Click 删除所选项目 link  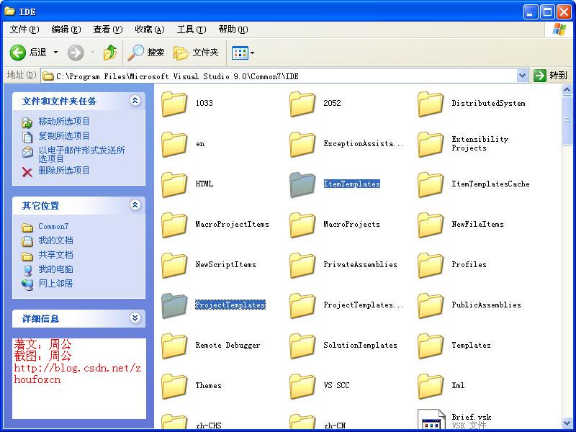click(64, 171)
